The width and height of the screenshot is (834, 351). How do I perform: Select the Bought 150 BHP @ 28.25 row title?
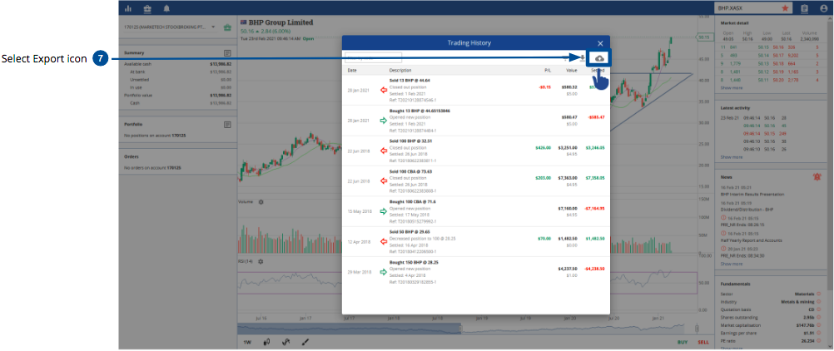click(x=414, y=262)
